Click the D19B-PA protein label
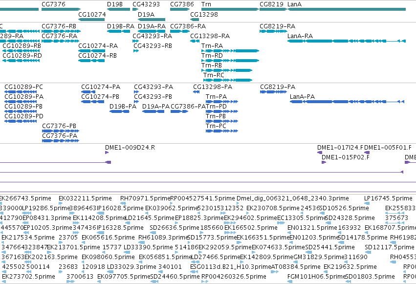 tap(123, 107)
